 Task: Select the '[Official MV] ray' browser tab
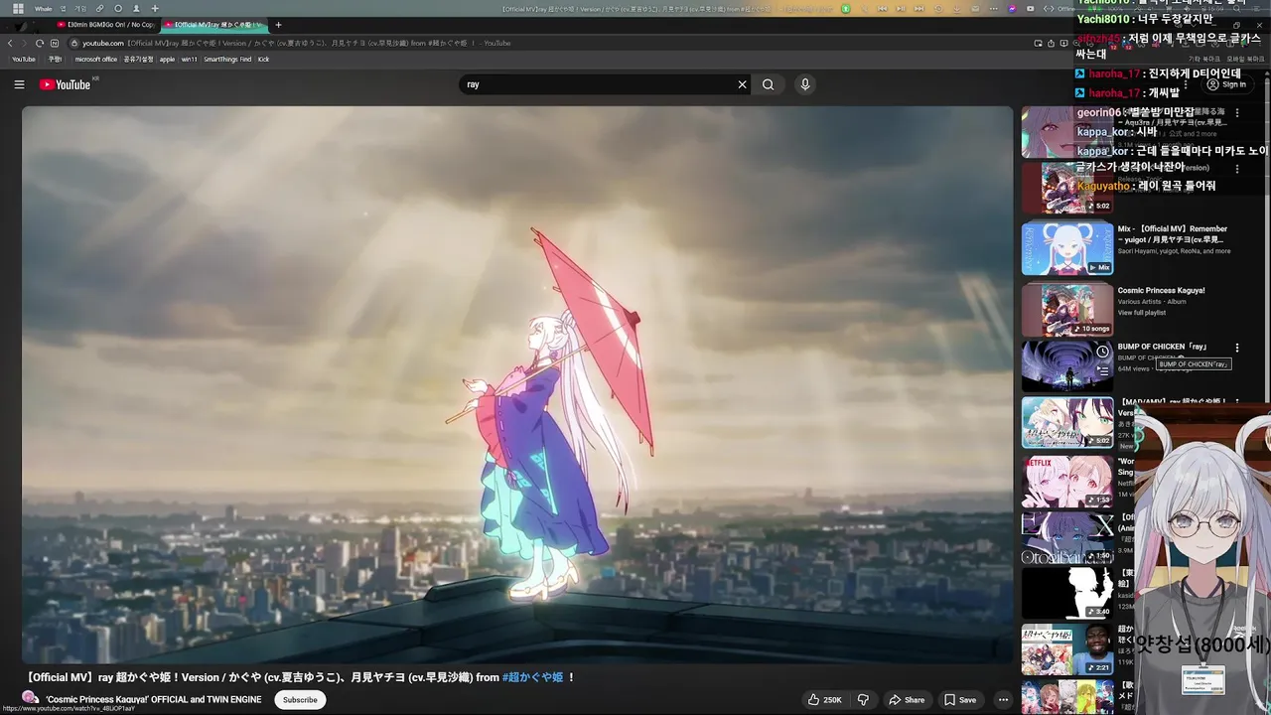pyautogui.click(x=214, y=24)
